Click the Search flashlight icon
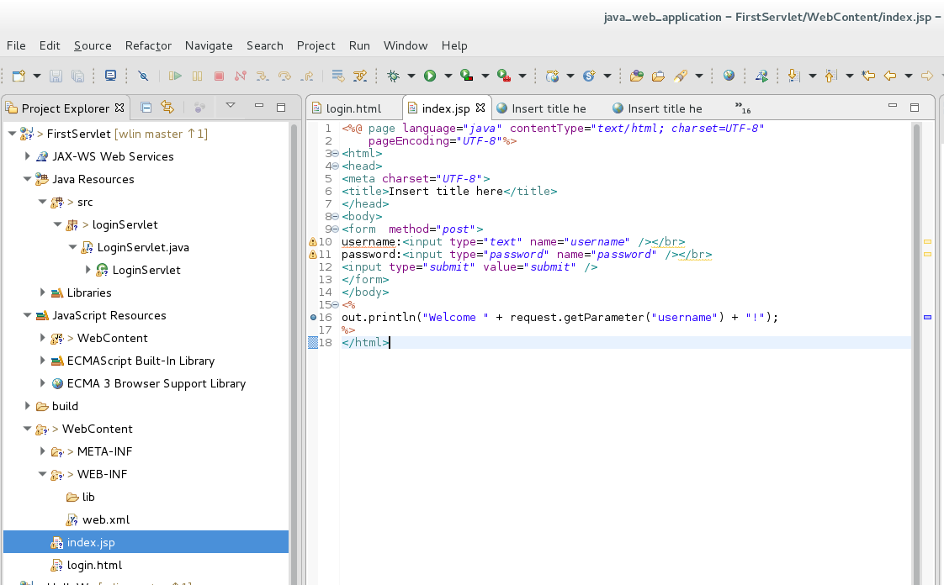Viewport: 944px width, 585px height. (x=681, y=76)
